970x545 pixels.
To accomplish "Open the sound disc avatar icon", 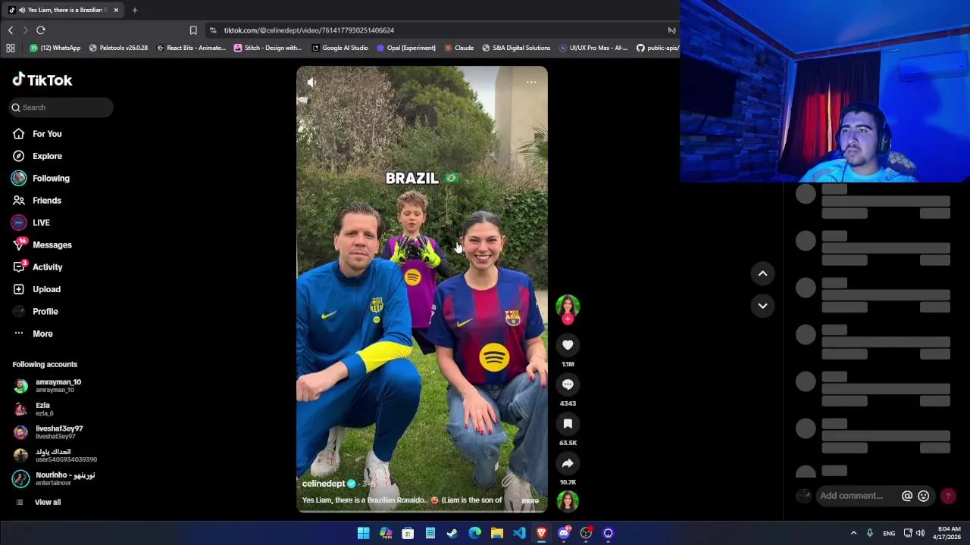I will point(568,501).
